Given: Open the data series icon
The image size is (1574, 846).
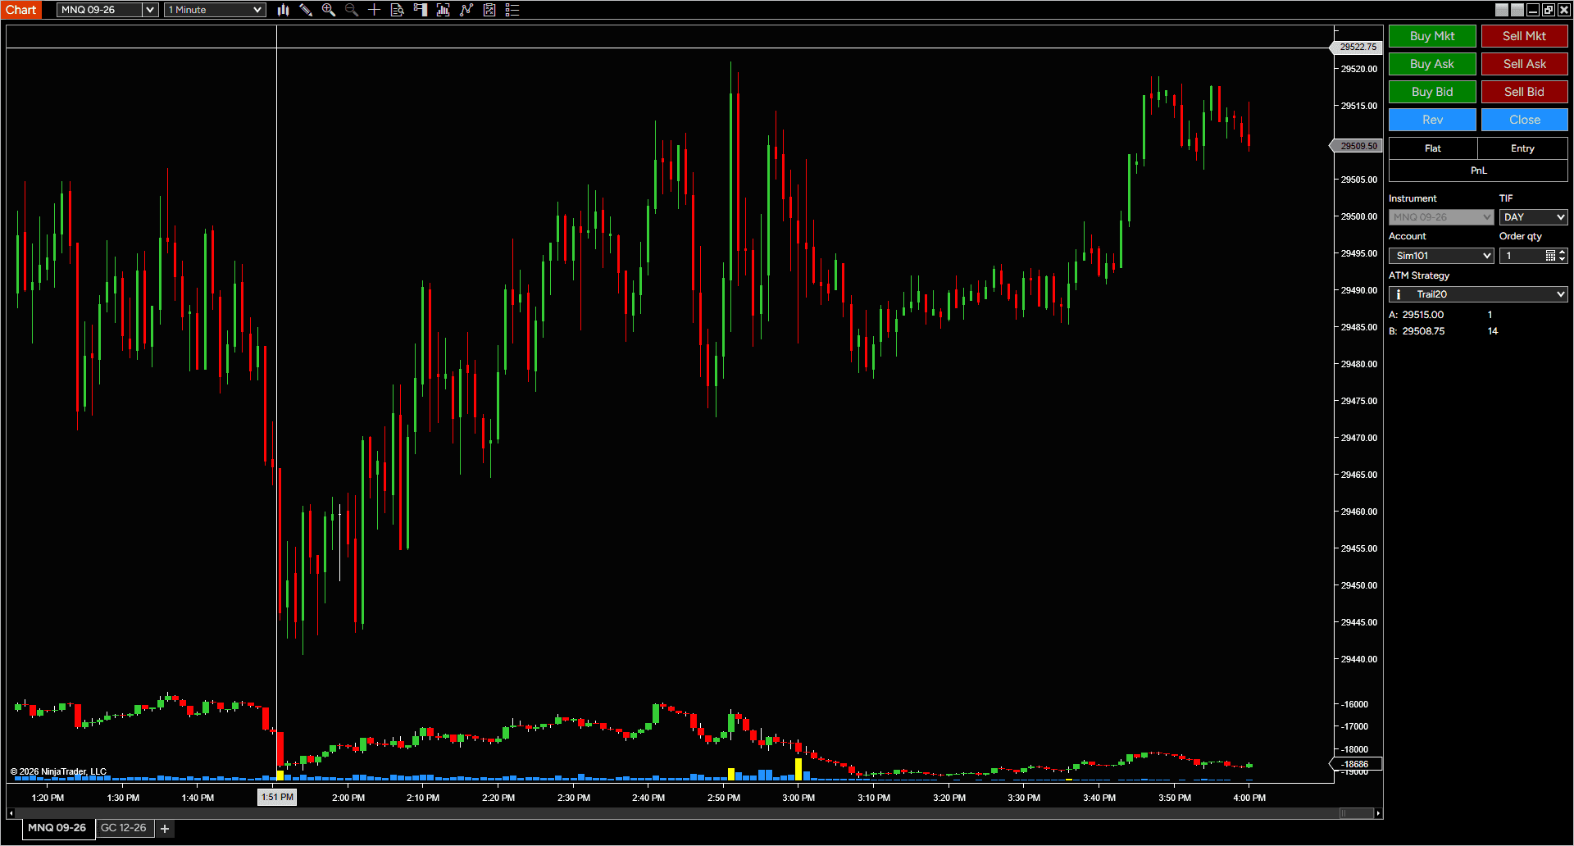Looking at the screenshot, I should (x=444, y=10).
